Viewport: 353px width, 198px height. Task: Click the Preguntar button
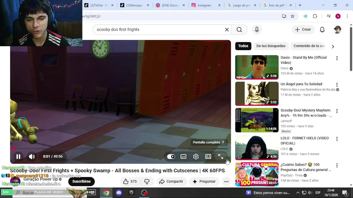(x=204, y=182)
